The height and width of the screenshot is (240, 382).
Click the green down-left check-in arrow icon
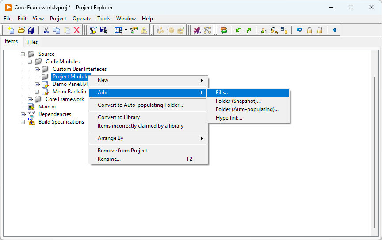(x=238, y=30)
